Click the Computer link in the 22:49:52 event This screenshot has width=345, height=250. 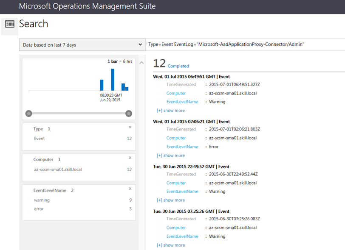(x=176, y=183)
